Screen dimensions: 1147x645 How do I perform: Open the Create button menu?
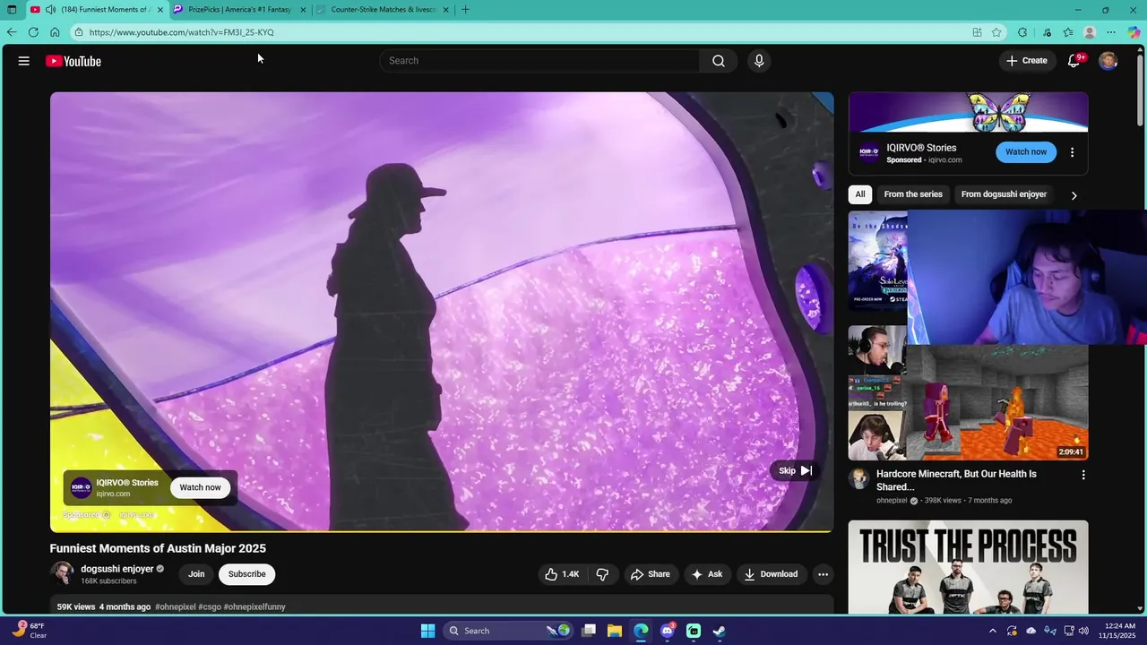tap(1027, 61)
